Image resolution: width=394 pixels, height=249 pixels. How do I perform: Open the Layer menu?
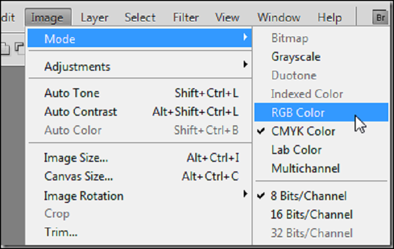click(95, 18)
